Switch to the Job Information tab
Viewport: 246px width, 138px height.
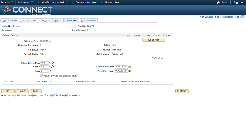pyautogui.click(x=28, y=20)
